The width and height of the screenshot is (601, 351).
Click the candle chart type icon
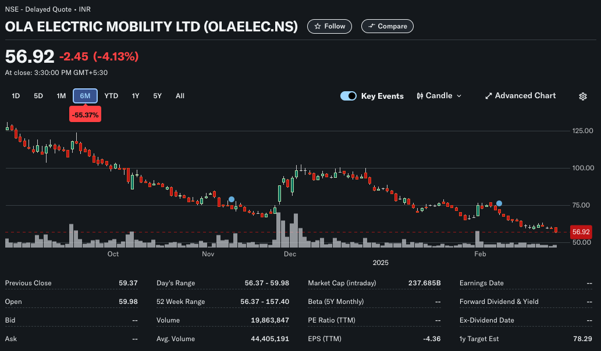click(419, 96)
